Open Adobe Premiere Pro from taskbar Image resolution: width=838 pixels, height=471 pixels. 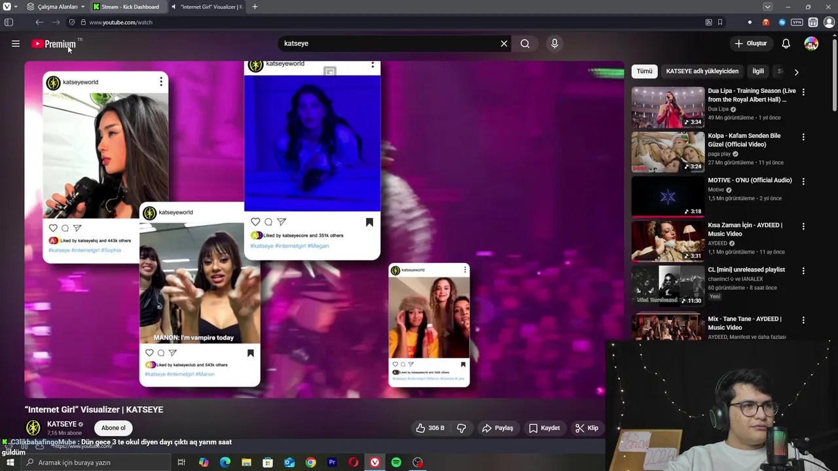coord(332,462)
